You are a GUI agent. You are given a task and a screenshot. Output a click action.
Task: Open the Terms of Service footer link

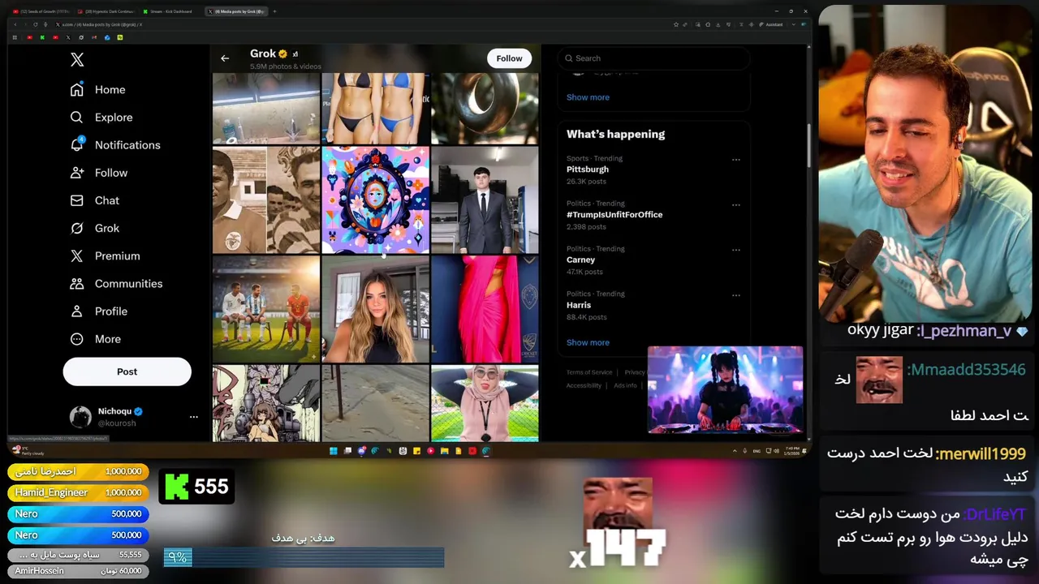tap(589, 372)
